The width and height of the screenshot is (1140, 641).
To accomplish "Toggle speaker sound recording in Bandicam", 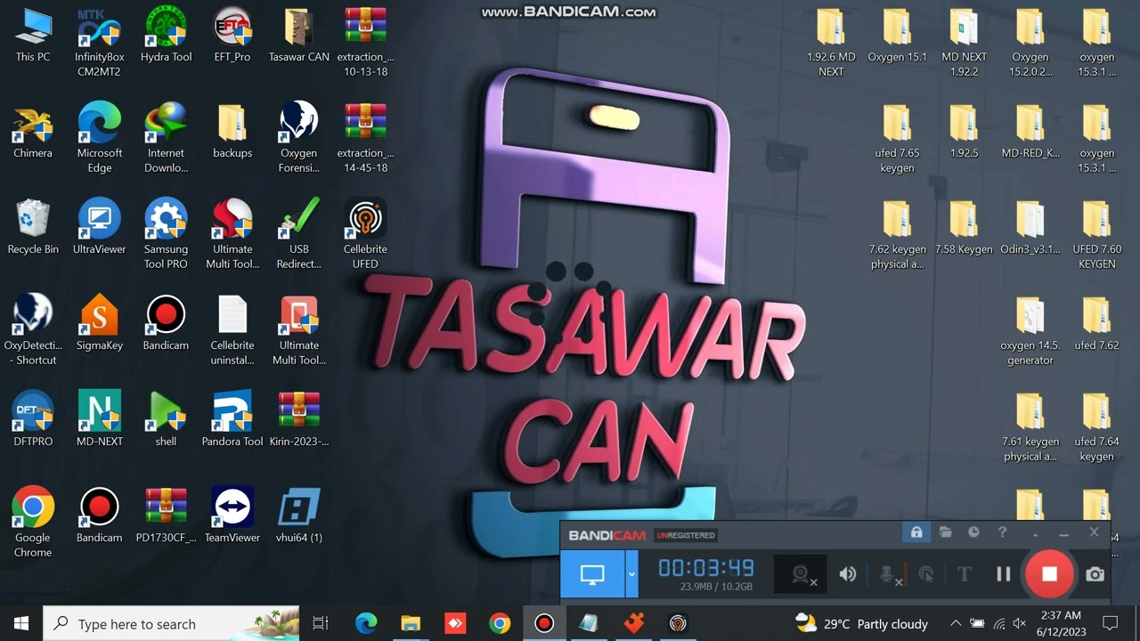I will coord(847,574).
